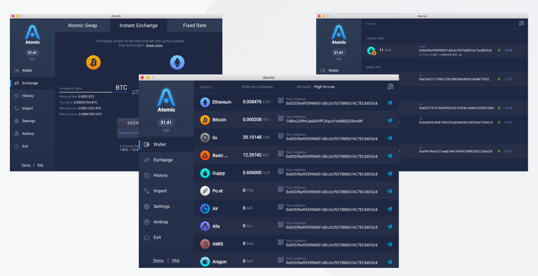
Task: Open the Know more link in Exchange window
Action: [x=155, y=45]
